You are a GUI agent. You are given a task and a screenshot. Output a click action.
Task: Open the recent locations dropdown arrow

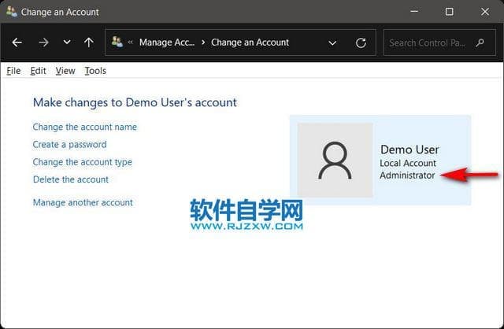pyautogui.click(x=66, y=43)
